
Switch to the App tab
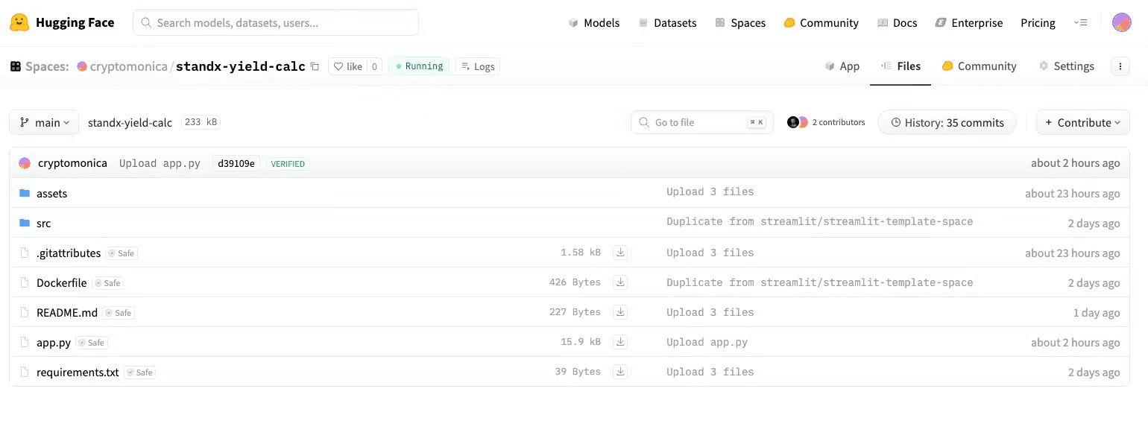coord(842,66)
